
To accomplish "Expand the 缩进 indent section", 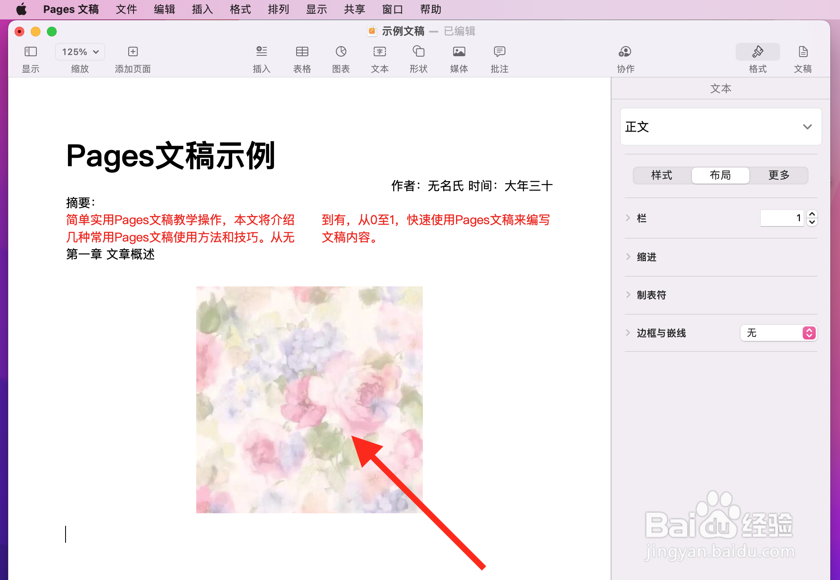I will click(x=628, y=256).
